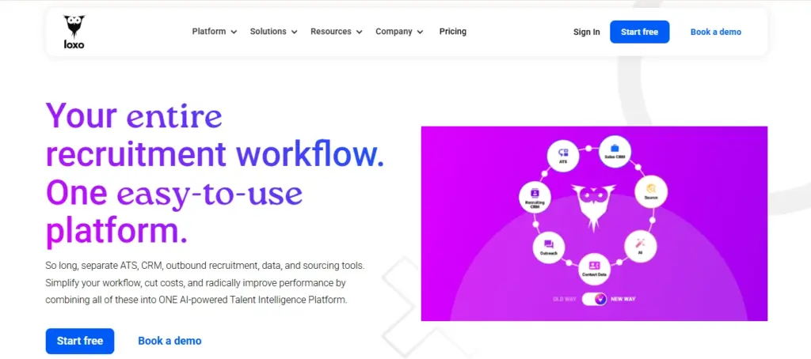811x359 pixels.
Task: Click the NEW WAY label
Action: click(x=623, y=300)
